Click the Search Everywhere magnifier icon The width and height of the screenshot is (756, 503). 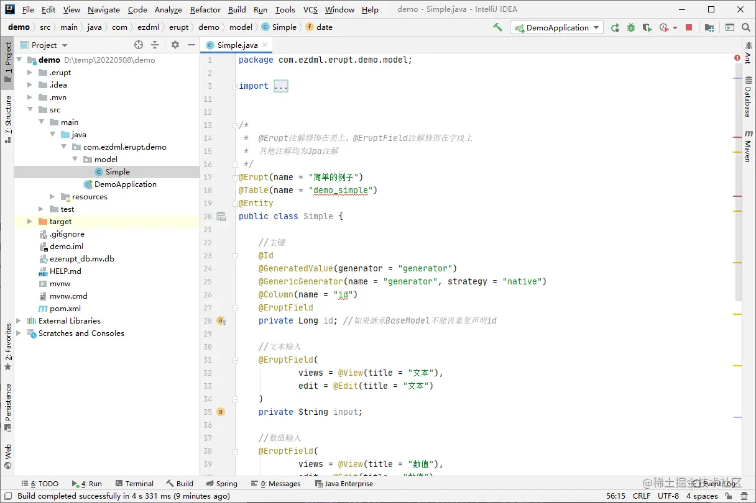pos(745,27)
